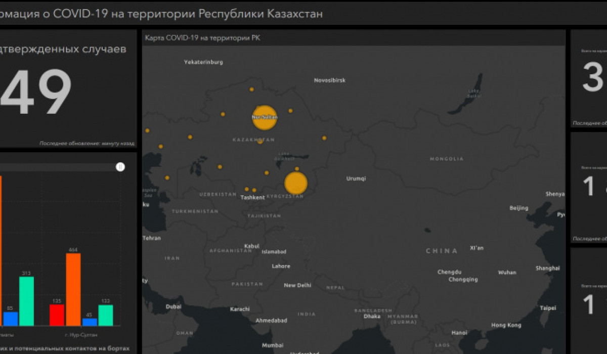607x354 pixels.
Task: Select the northernmost small orange map marker
Action: pos(251,90)
